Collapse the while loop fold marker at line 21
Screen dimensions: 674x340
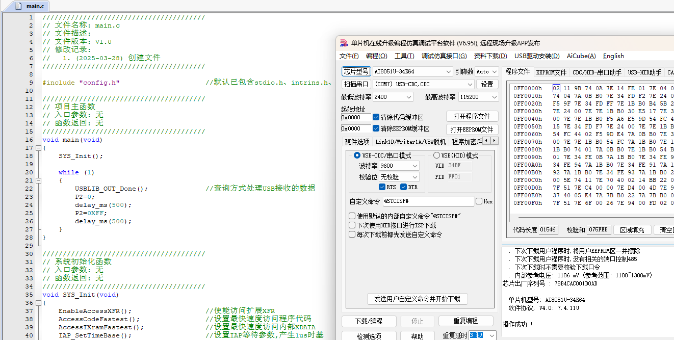[x=38, y=180]
